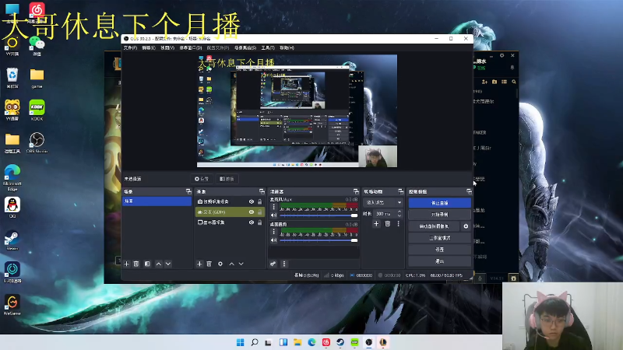Remove the selected source using trash icon
The height and width of the screenshot is (350, 623).
[x=209, y=264]
